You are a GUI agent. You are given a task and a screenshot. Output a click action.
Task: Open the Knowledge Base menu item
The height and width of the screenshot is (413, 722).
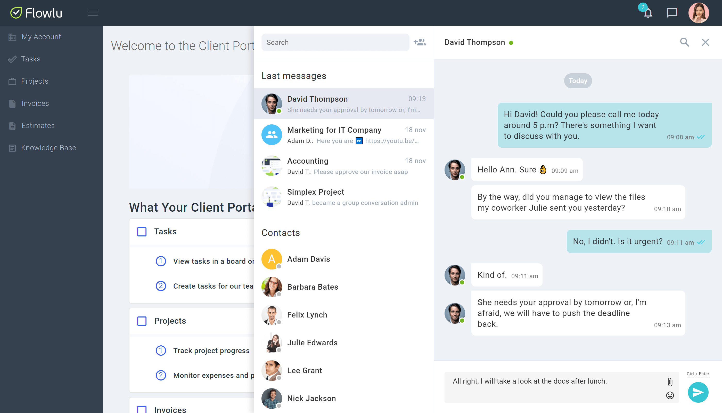[48, 147]
